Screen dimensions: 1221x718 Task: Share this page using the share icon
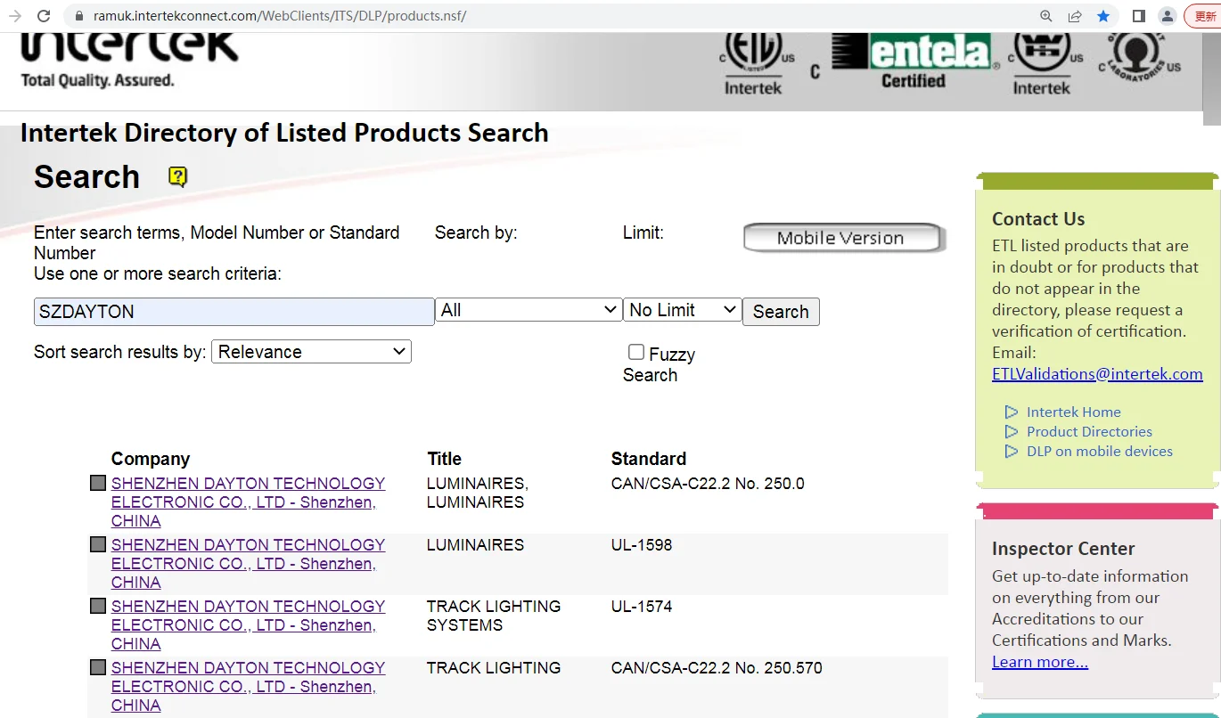1075,16
